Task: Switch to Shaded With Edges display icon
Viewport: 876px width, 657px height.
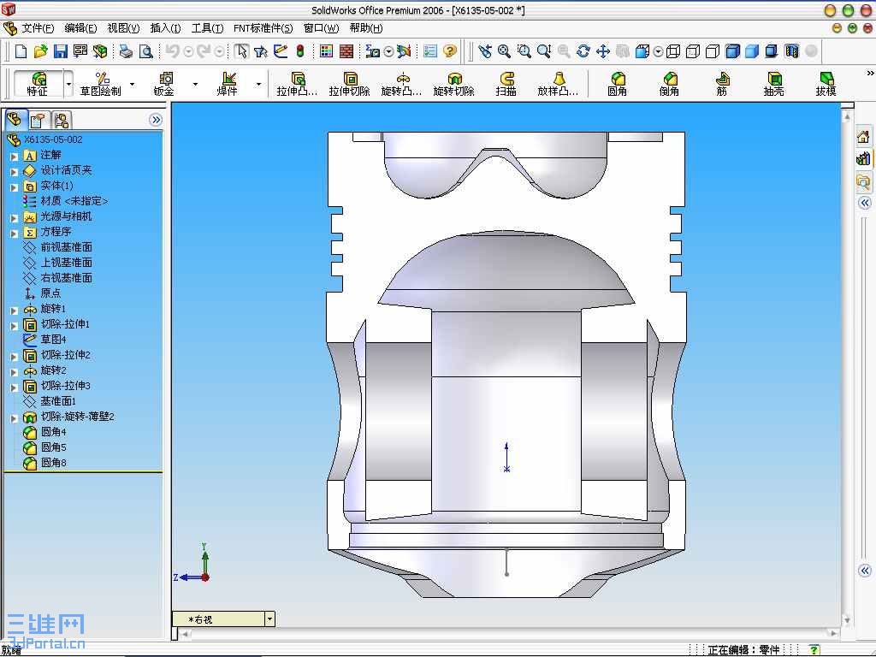Action: 732,51
